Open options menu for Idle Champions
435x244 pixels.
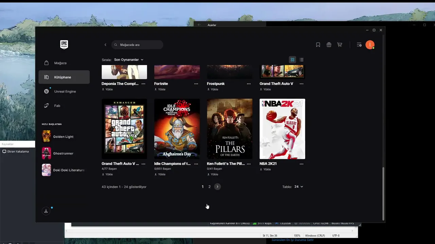[196, 164]
